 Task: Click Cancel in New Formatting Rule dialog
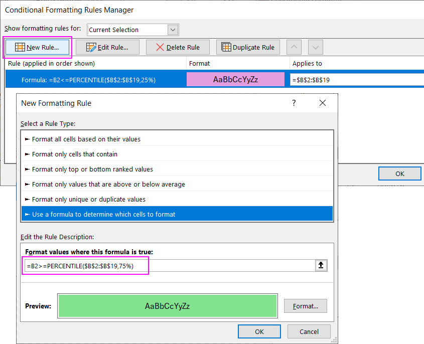point(309,331)
